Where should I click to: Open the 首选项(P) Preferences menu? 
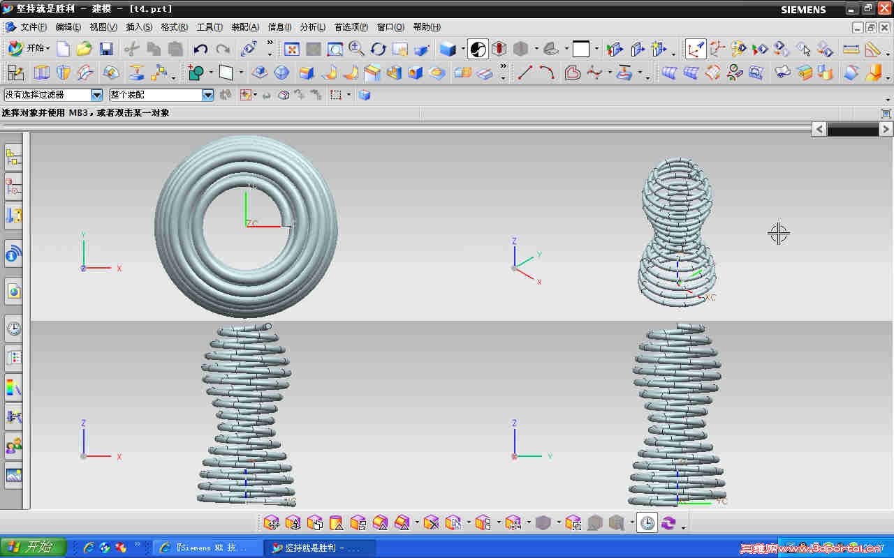tap(351, 27)
